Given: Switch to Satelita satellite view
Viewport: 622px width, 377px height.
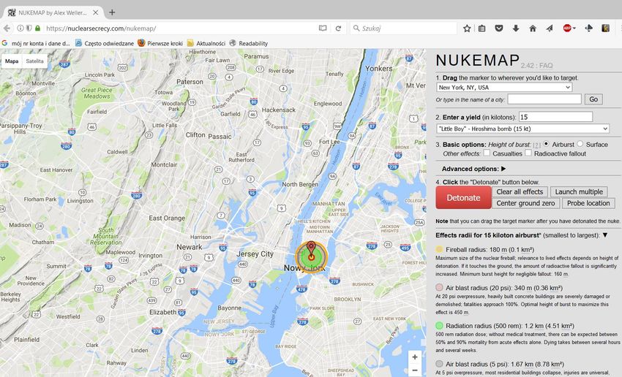Looking at the screenshot, I should pyautogui.click(x=34, y=61).
